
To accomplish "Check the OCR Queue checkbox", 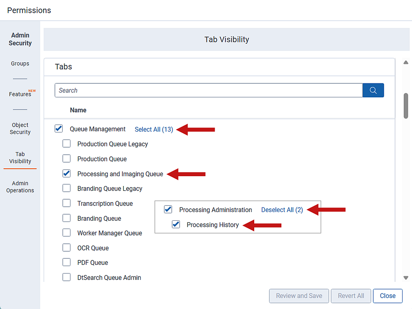I will (66, 248).
